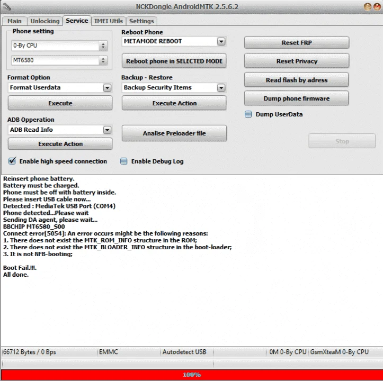383x381 pixels.
Task: Click the EMMC status bar entry
Action: point(109,352)
